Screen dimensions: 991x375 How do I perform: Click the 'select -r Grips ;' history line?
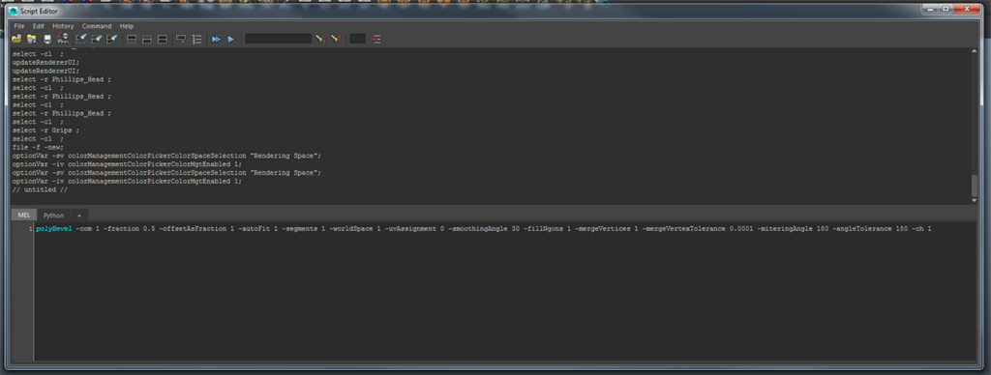[x=45, y=130]
